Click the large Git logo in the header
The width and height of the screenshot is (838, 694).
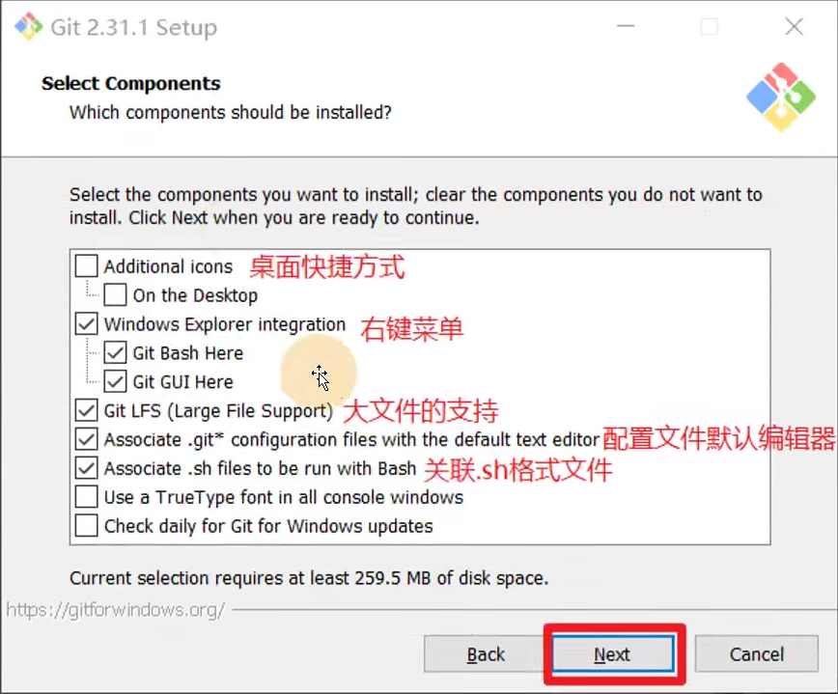pyautogui.click(x=781, y=97)
